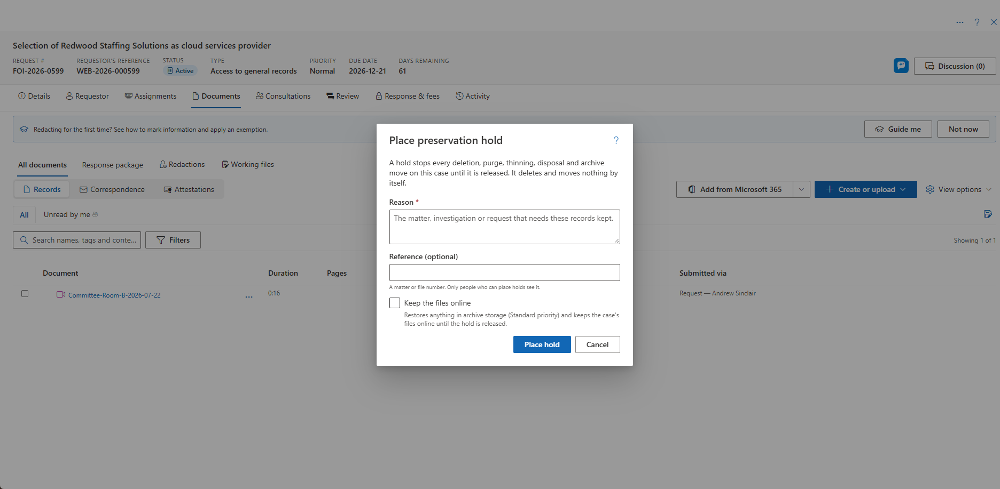
Task: Click the search names, tags and content box
Action: (x=77, y=240)
